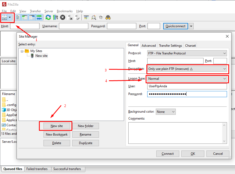Cancel current operation black X icon
The width and height of the screenshot is (235, 174).
[x=63, y=17]
